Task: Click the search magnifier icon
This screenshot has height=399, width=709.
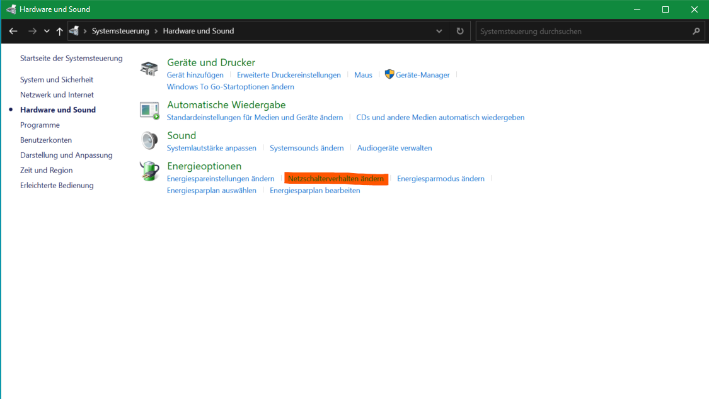Action: tap(696, 31)
